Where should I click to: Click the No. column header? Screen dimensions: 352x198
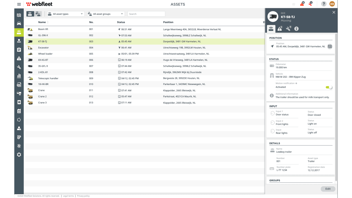coord(91,22)
